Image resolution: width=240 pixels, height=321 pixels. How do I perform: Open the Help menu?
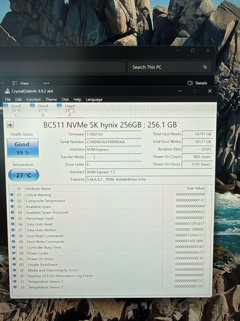click(77, 100)
